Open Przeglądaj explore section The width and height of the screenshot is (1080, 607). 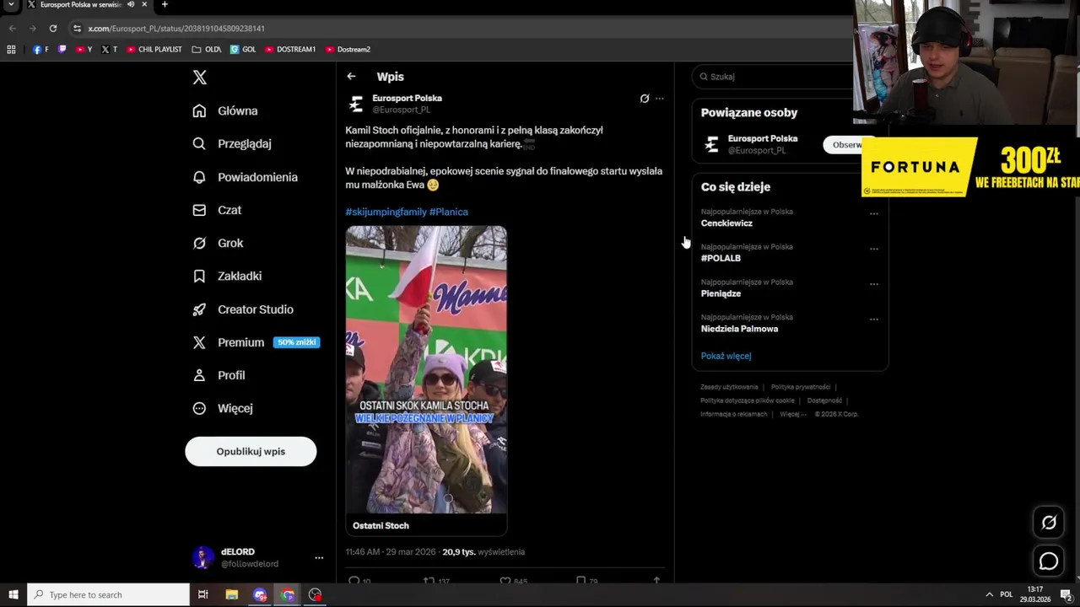[x=232, y=143]
